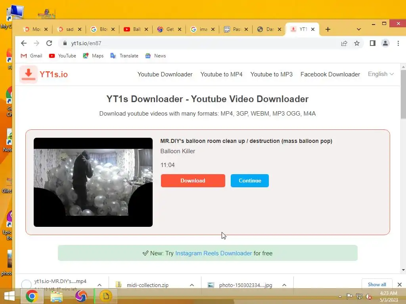Open the photo-150302334 jpg download item
This screenshot has height=304, width=406.
pyautogui.click(x=245, y=285)
